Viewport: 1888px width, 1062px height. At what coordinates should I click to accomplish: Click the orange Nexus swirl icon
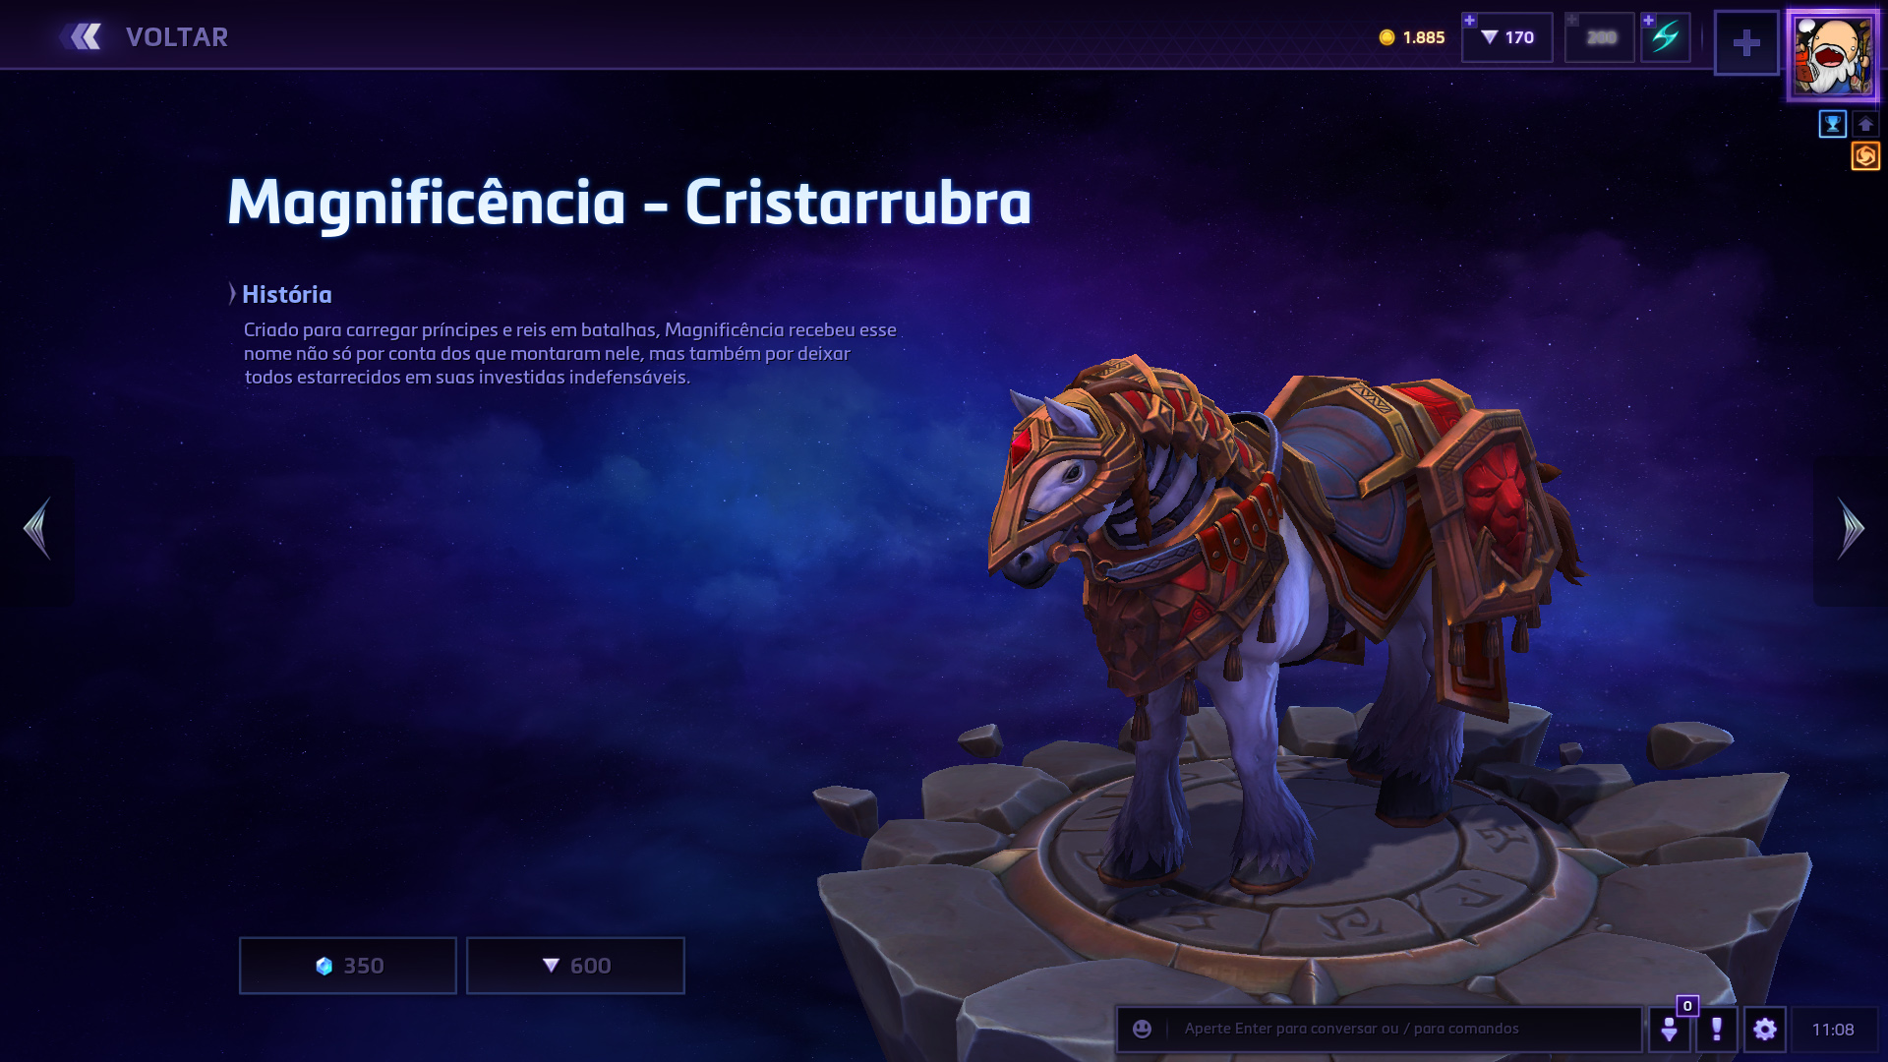tap(1865, 156)
